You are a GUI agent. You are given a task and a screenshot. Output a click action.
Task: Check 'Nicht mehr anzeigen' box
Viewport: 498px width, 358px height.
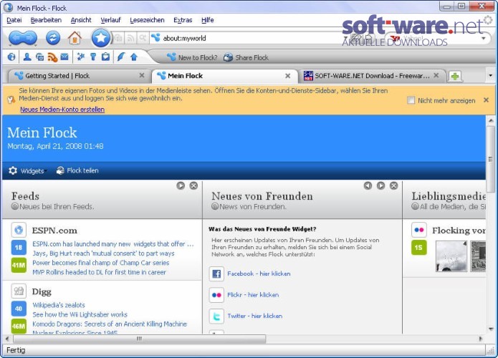coord(411,101)
